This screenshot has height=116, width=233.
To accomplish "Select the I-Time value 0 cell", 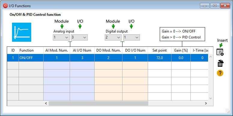I will (x=199, y=58).
